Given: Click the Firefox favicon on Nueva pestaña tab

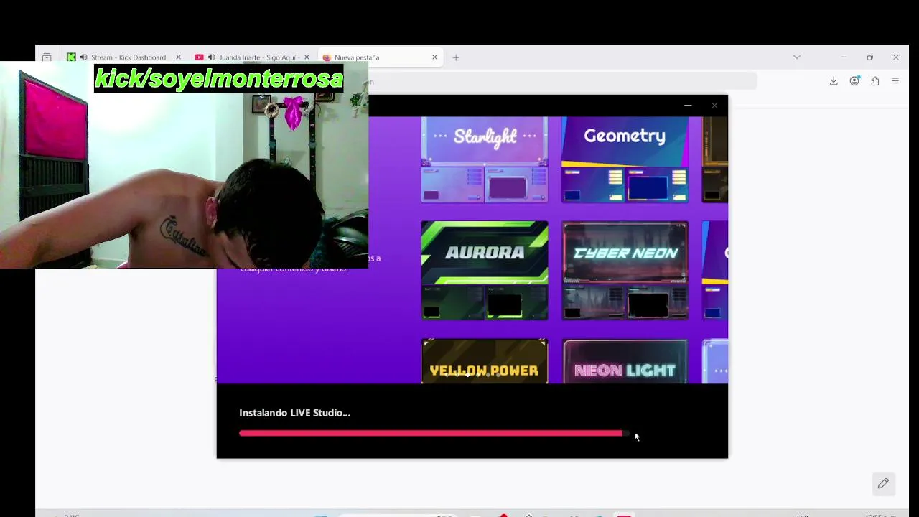Looking at the screenshot, I should pyautogui.click(x=327, y=57).
